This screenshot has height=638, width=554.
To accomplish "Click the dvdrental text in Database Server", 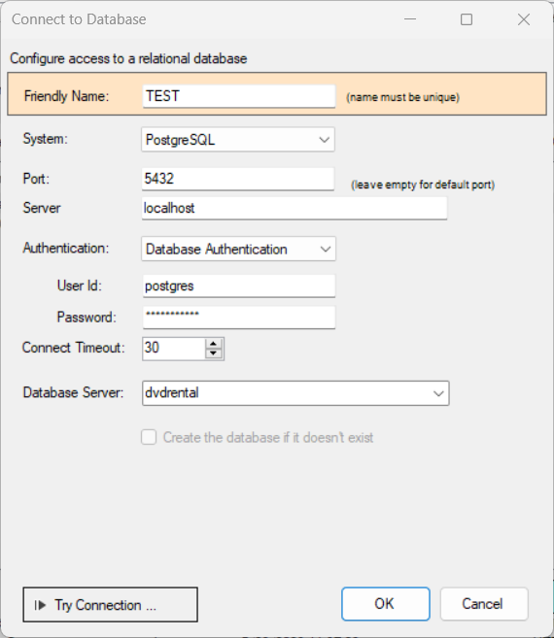I will coord(172,392).
